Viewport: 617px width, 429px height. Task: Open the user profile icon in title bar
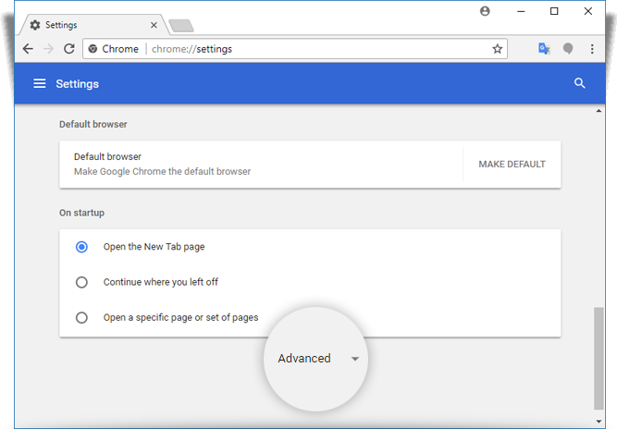485,11
